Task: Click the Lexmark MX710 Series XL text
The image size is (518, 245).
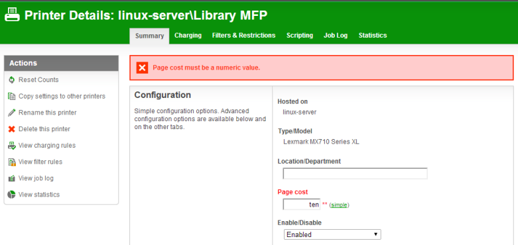Action: tap(321, 142)
